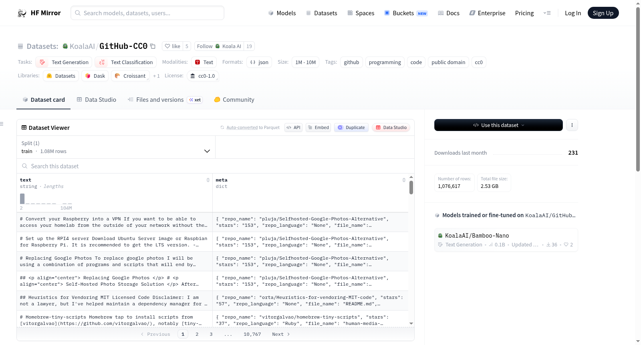This screenshot has width=641, height=345.
Task: Open the KoalaAI/Bamboo-Nano model card
Action: 506,240
